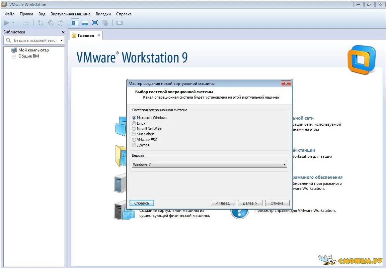Enter full screen mode icon
Screen dimensions: 386x269
tap(95, 23)
